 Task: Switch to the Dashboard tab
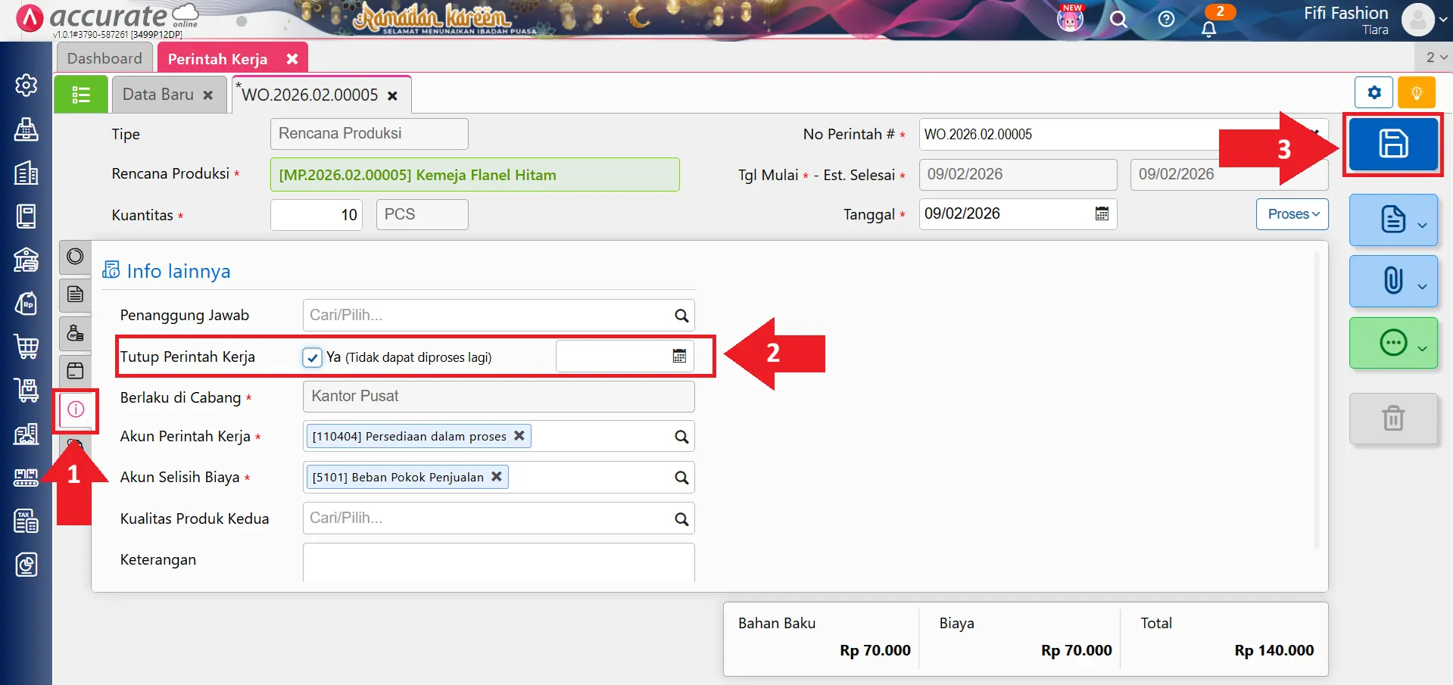coord(104,58)
